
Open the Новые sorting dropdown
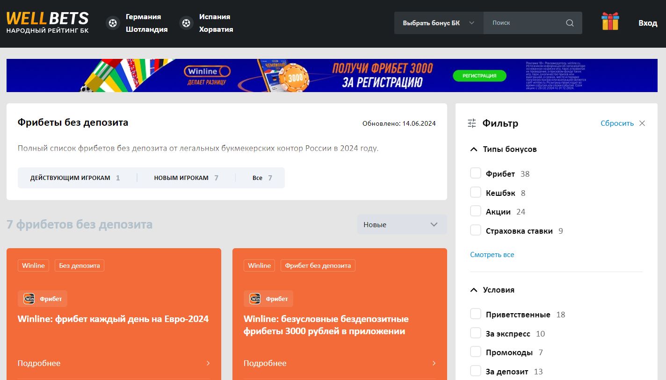pos(402,224)
